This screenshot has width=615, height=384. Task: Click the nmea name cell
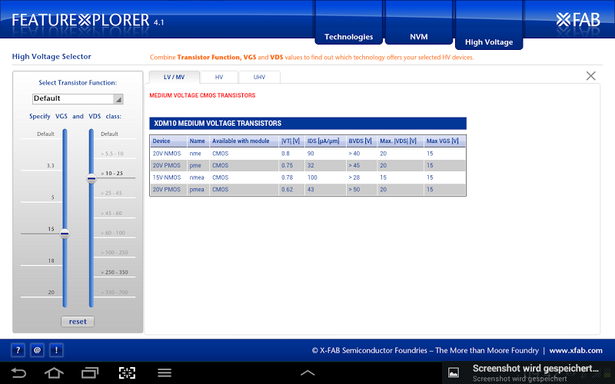point(197,177)
